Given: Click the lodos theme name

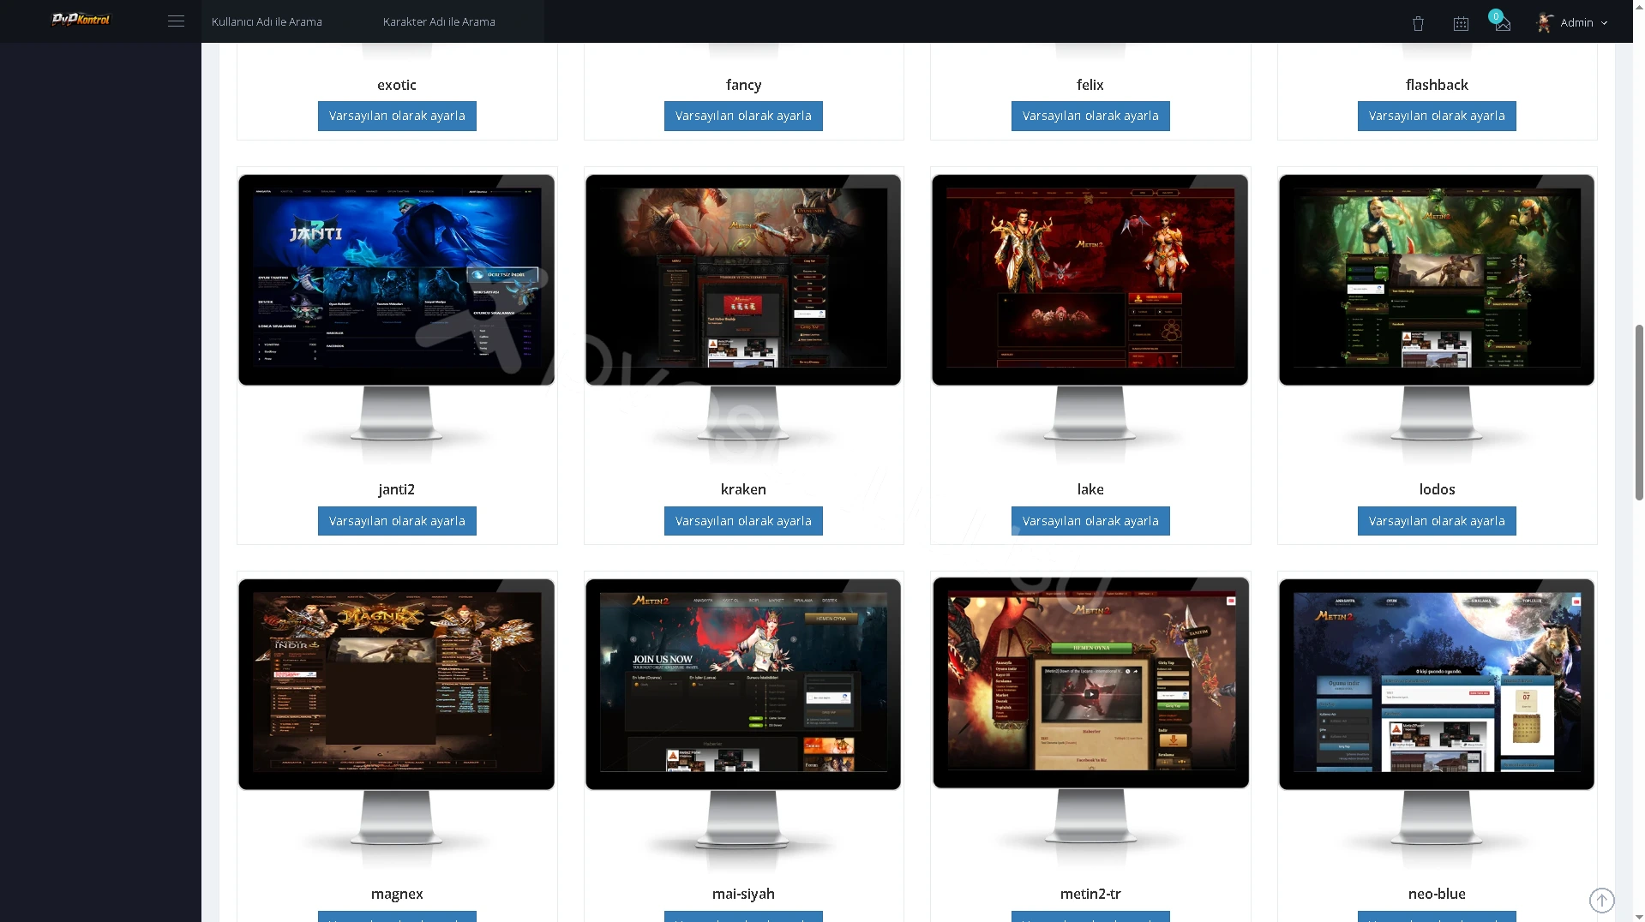Looking at the screenshot, I should [1437, 489].
